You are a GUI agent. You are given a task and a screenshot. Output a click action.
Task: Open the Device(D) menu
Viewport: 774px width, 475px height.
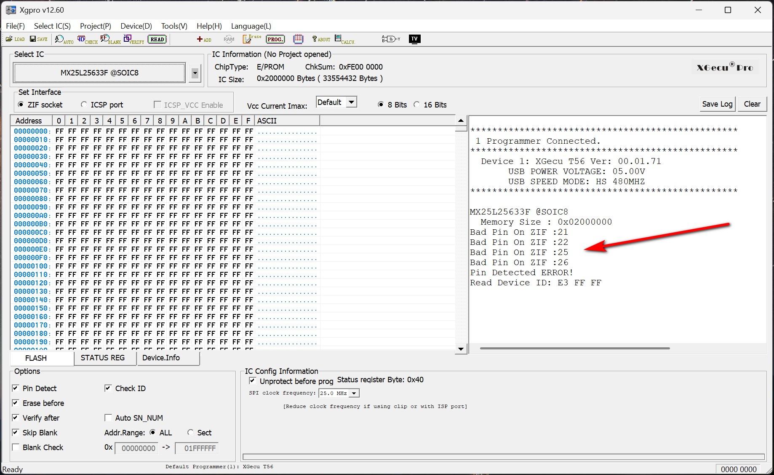click(x=136, y=26)
